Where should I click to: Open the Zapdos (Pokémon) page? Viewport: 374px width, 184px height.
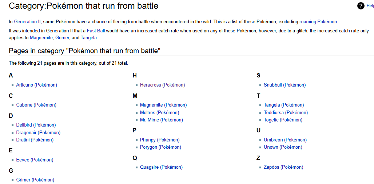[x=283, y=167]
